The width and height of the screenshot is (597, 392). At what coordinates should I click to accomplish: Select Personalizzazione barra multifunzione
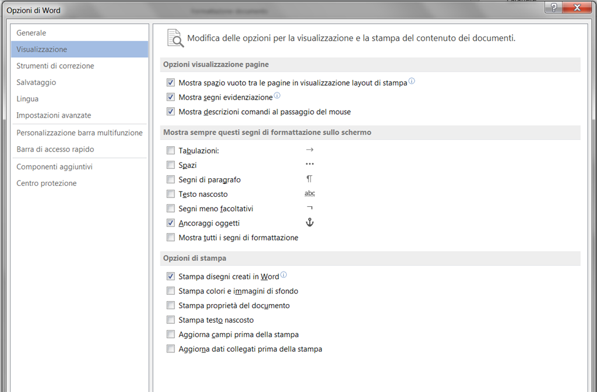[x=79, y=133]
